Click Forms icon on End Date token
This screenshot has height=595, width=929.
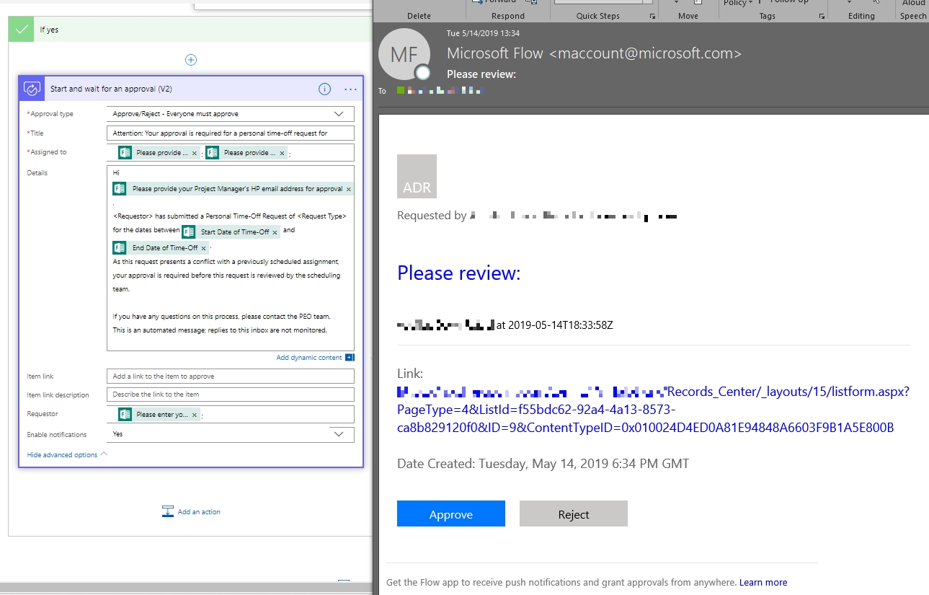tap(120, 247)
